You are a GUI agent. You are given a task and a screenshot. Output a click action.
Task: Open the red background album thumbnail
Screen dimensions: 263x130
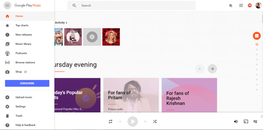click(x=111, y=37)
